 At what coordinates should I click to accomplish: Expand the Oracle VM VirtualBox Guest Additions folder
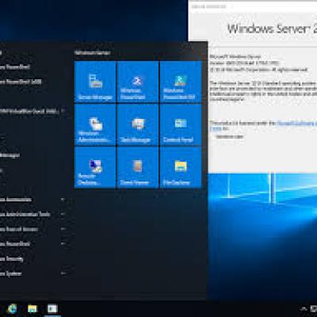33,111
